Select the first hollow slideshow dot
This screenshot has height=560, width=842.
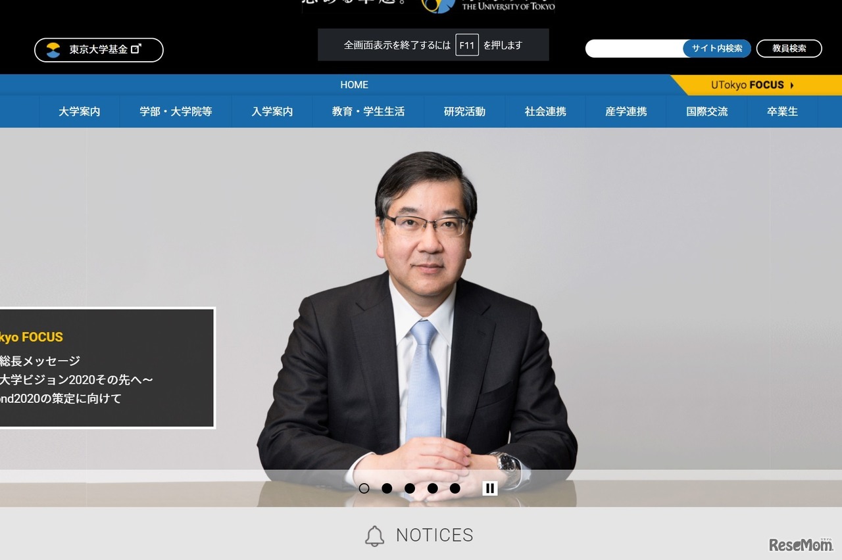tap(364, 488)
